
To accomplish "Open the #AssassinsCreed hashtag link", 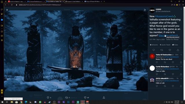I will (x=164, y=16).
